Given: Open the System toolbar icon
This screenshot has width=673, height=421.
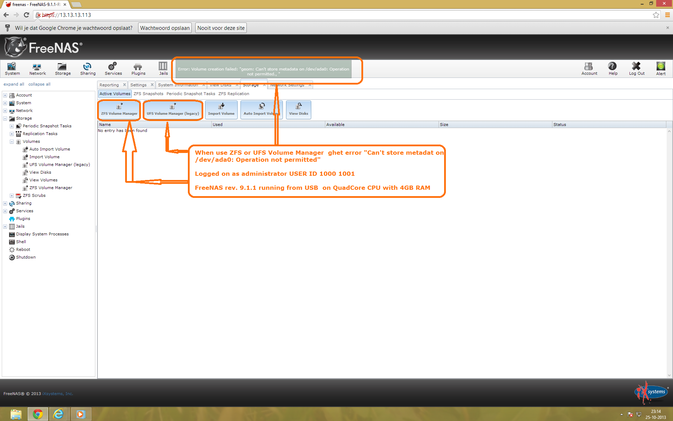Looking at the screenshot, I should (12, 69).
